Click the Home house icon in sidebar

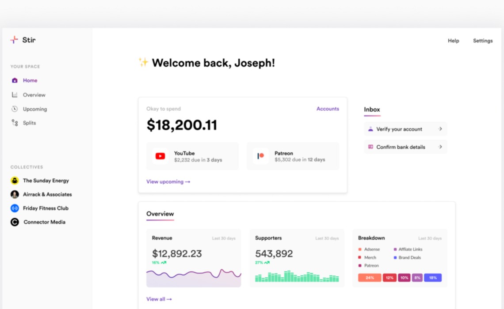[15, 80]
